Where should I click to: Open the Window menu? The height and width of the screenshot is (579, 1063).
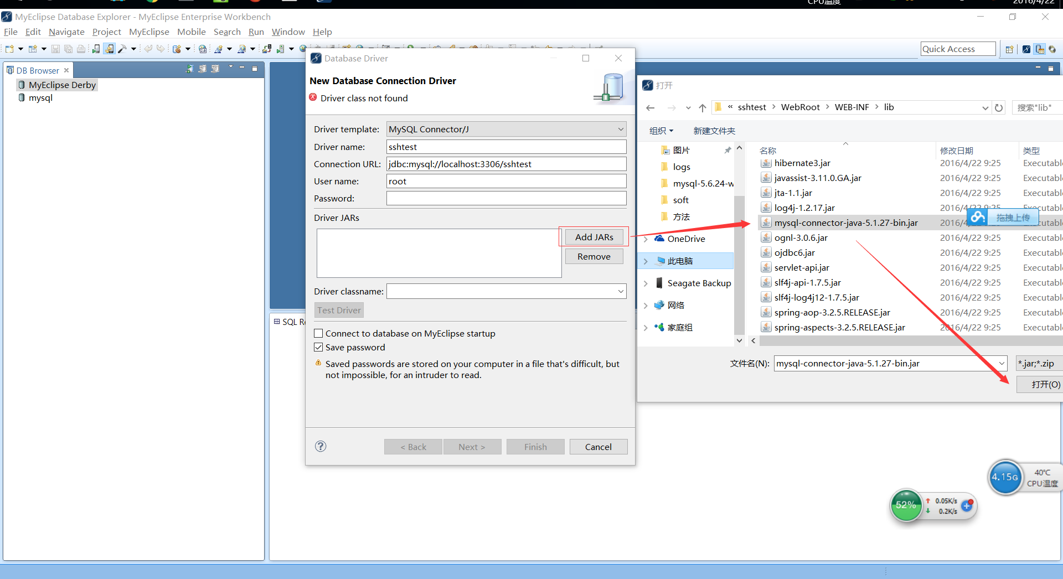[288, 32]
